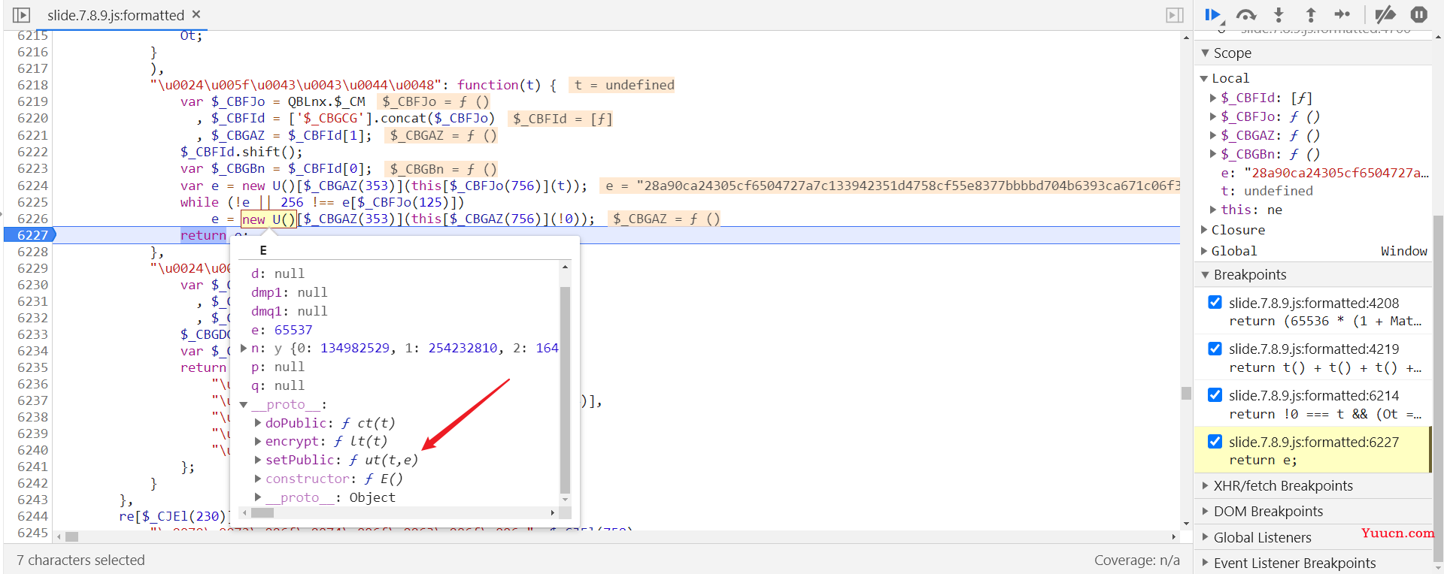Disable breakpoint at line 4208

click(1215, 302)
